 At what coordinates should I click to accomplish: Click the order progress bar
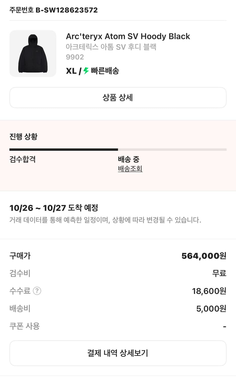click(118, 150)
